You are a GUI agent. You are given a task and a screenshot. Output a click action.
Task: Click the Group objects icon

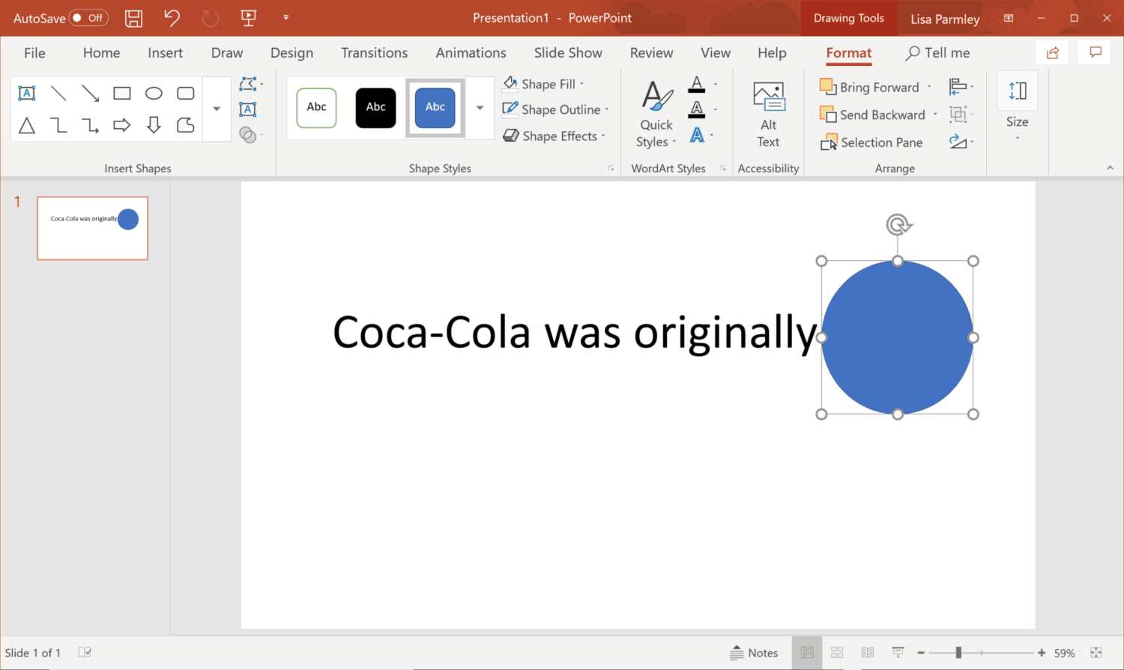coord(960,114)
